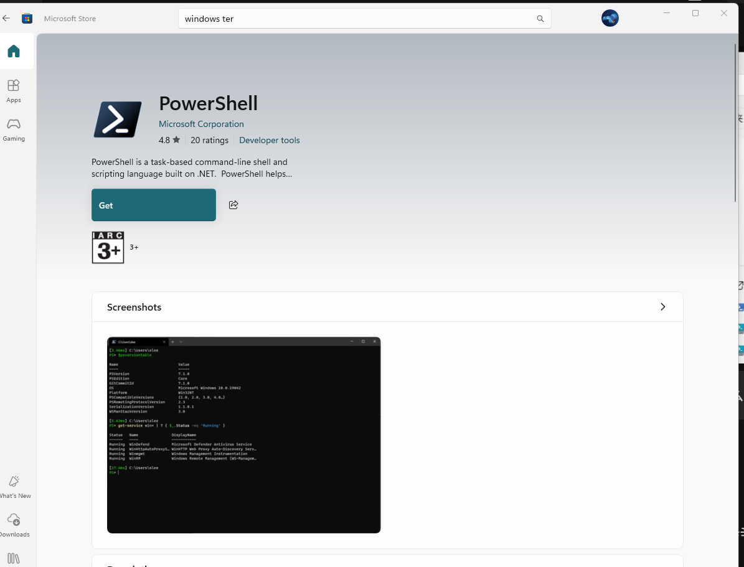Open the Library icon at the sidebar bottom
The image size is (744, 567).
14,558
